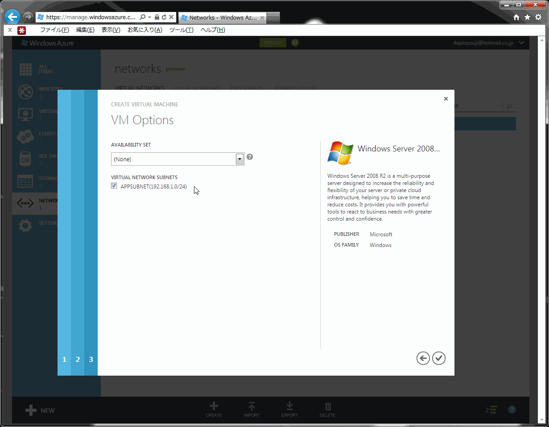
Task: Open browser Tools gear icon
Action: click(x=538, y=17)
